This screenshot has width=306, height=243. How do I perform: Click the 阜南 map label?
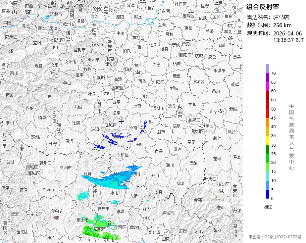tap(191, 142)
